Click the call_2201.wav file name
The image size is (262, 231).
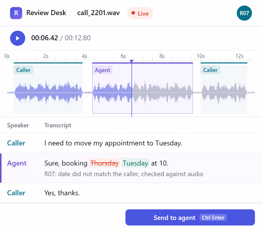click(99, 13)
